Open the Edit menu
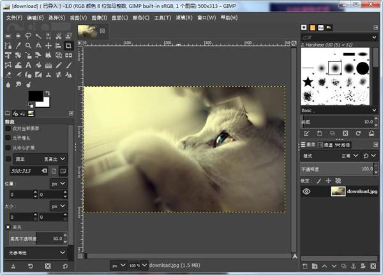The width and height of the screenshot is (383, 275). point(35,18)
